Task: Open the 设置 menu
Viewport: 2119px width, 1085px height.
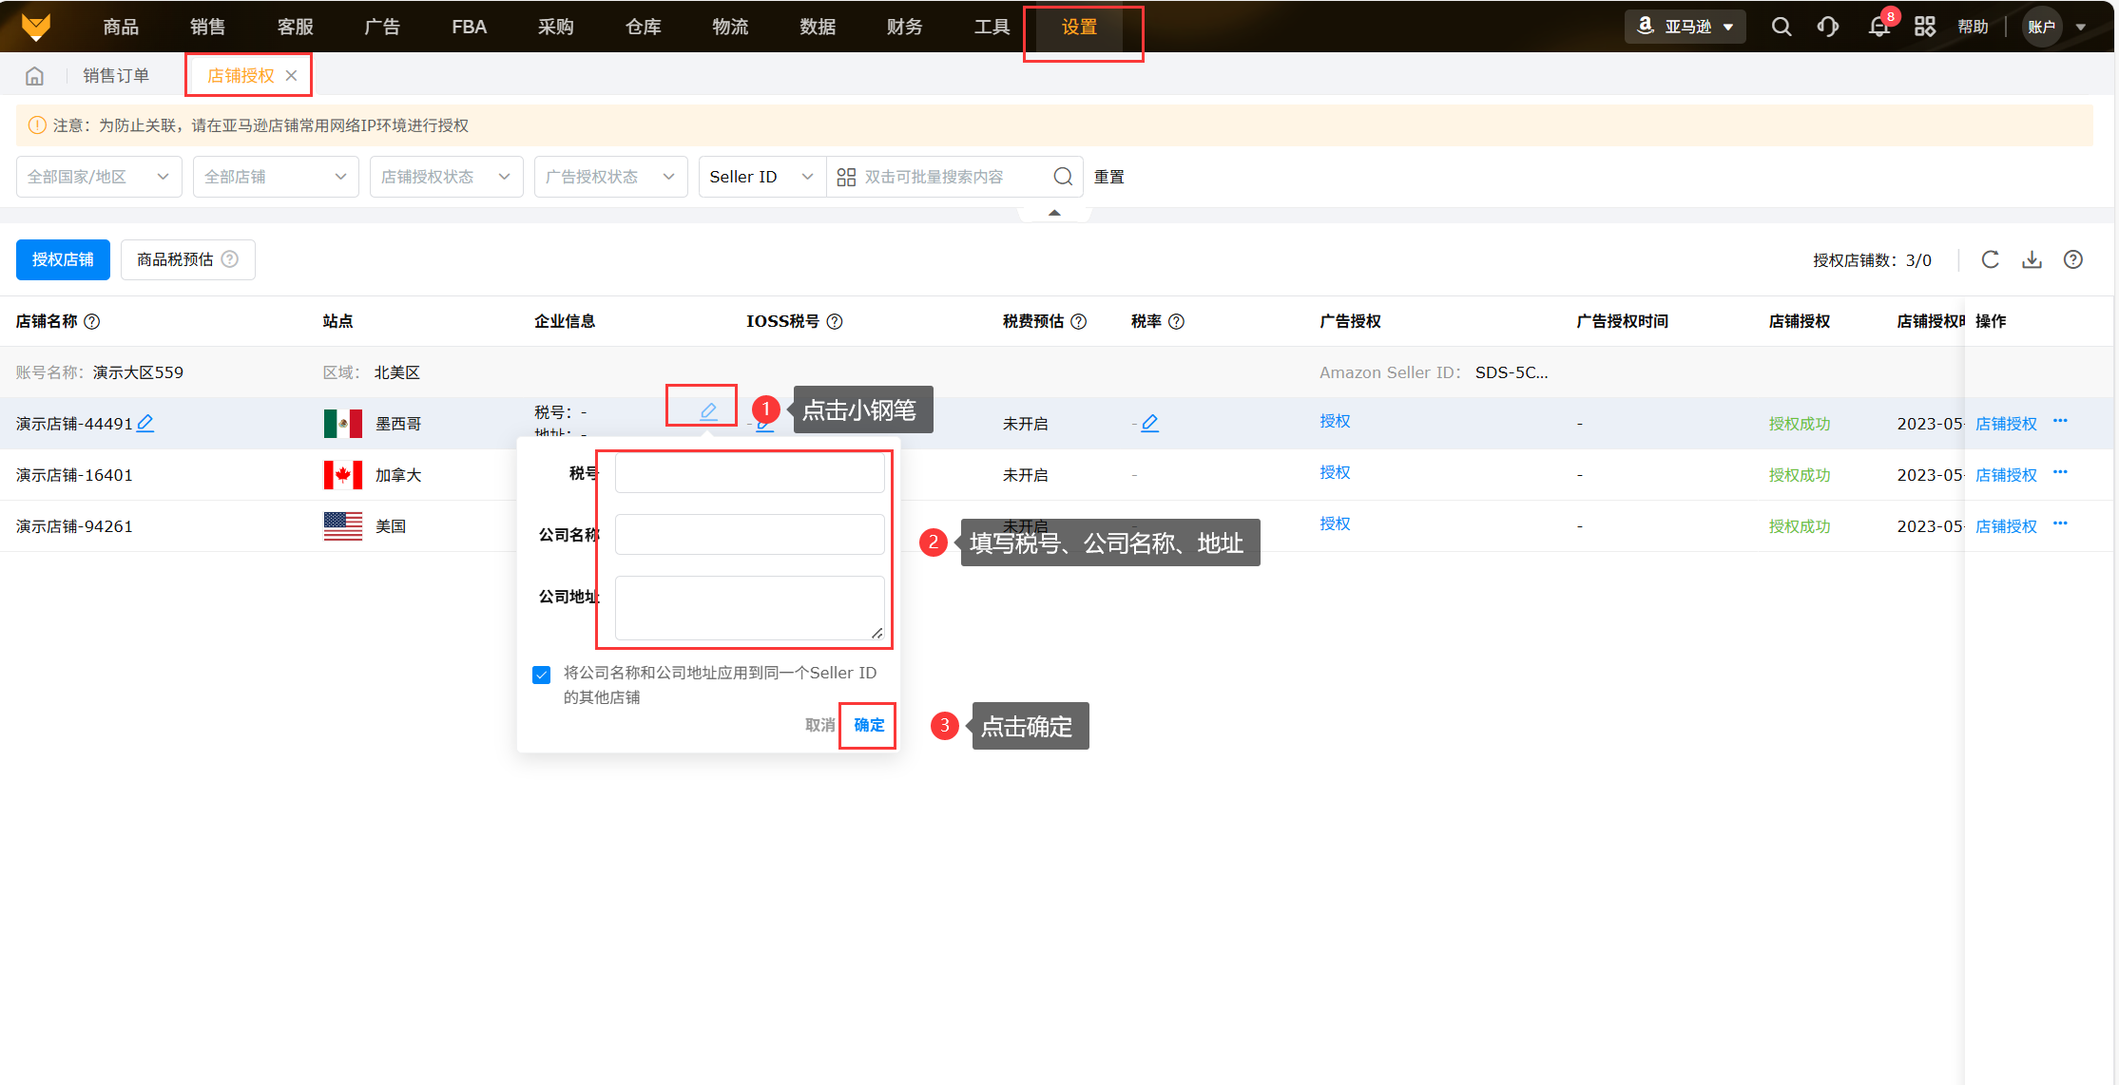Action: pos(1079,27)
